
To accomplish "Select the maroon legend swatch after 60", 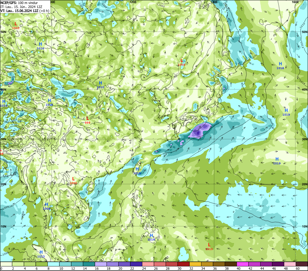I will (x=302, y=264).
